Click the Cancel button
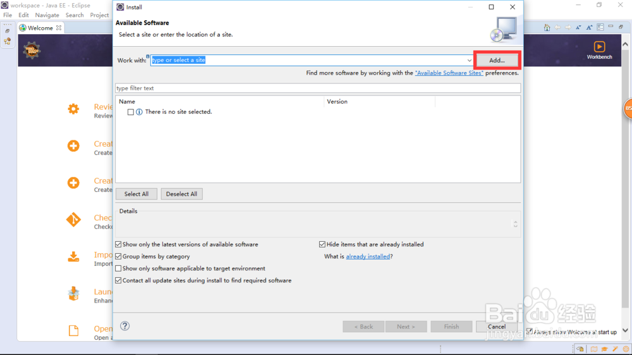632x355 pixels. point(497,327)
